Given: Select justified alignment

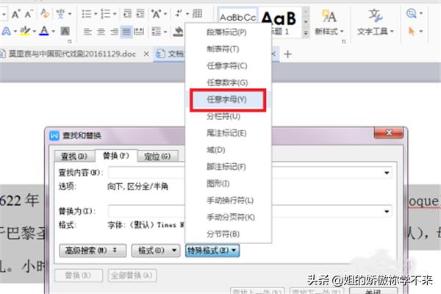Looking at the screenshot, I should pos(126,32).
